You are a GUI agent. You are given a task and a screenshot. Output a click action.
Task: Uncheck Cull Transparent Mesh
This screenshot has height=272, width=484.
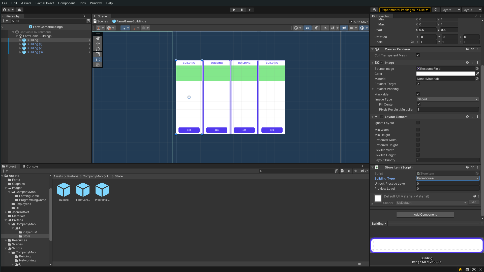coord(418,55)
